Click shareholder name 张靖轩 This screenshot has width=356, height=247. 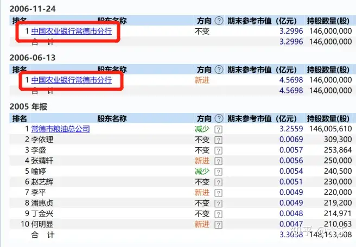click(x=42, y=161)
